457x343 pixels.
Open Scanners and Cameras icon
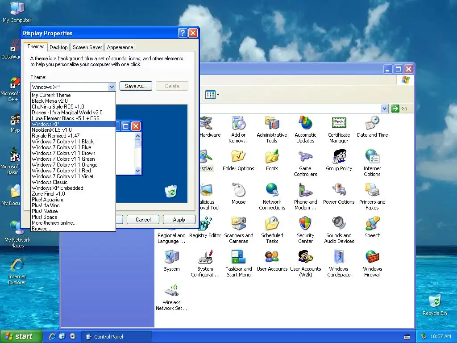238,224
